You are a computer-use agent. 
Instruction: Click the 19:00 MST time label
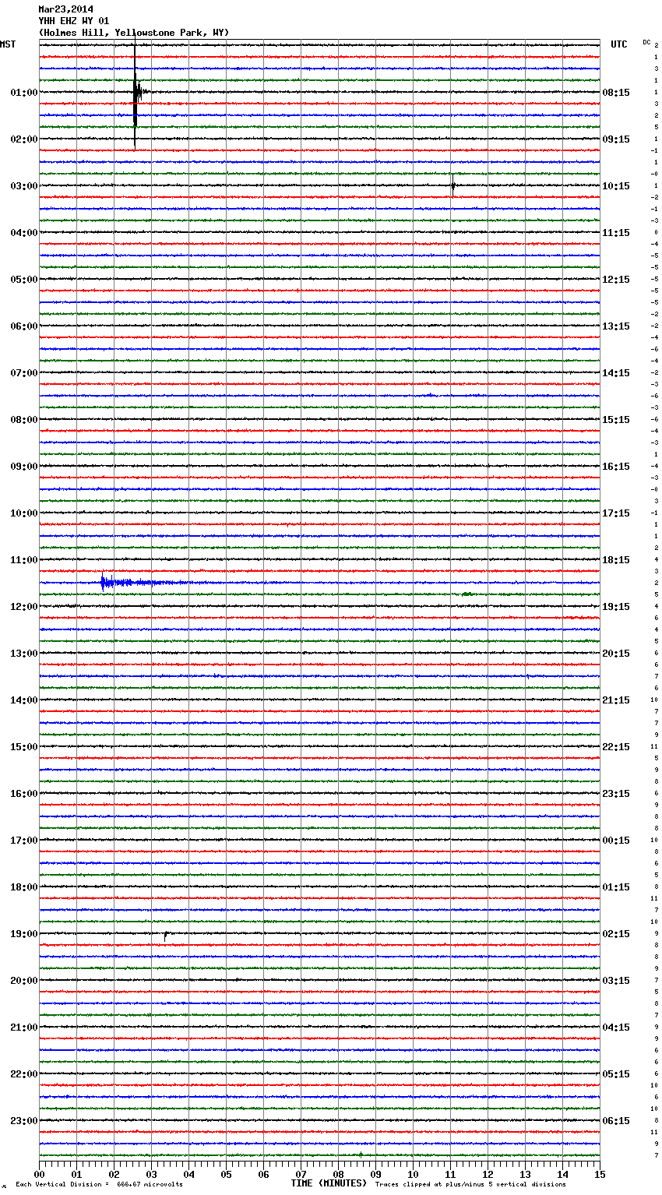click(x=24, y=934)
